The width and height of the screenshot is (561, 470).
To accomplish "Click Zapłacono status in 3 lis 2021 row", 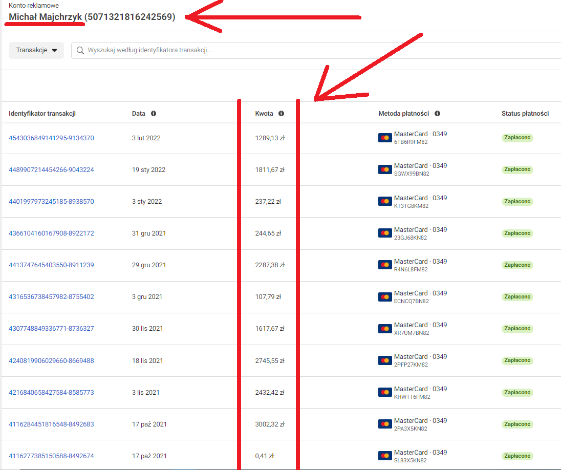I will pyautogui.click(x=517, y=392).
